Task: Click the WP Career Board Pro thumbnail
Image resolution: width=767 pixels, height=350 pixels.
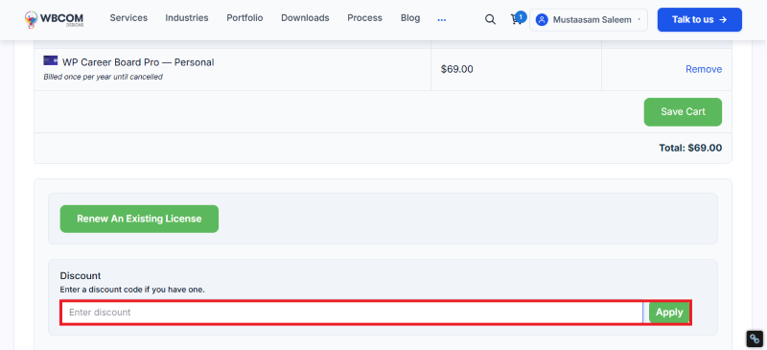Action: 51,60
